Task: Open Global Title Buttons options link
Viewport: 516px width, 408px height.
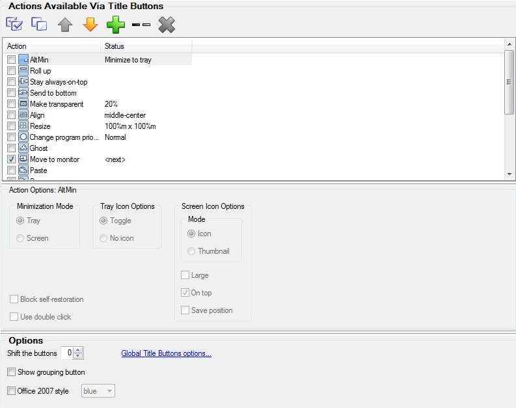Action: (166, 353)
